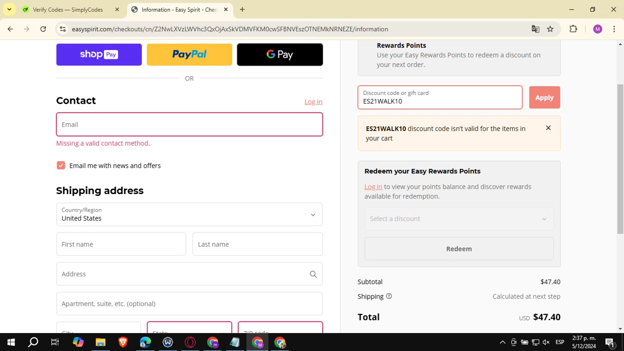Focus the First name field

pyautogui.click(x=121, y=244)
